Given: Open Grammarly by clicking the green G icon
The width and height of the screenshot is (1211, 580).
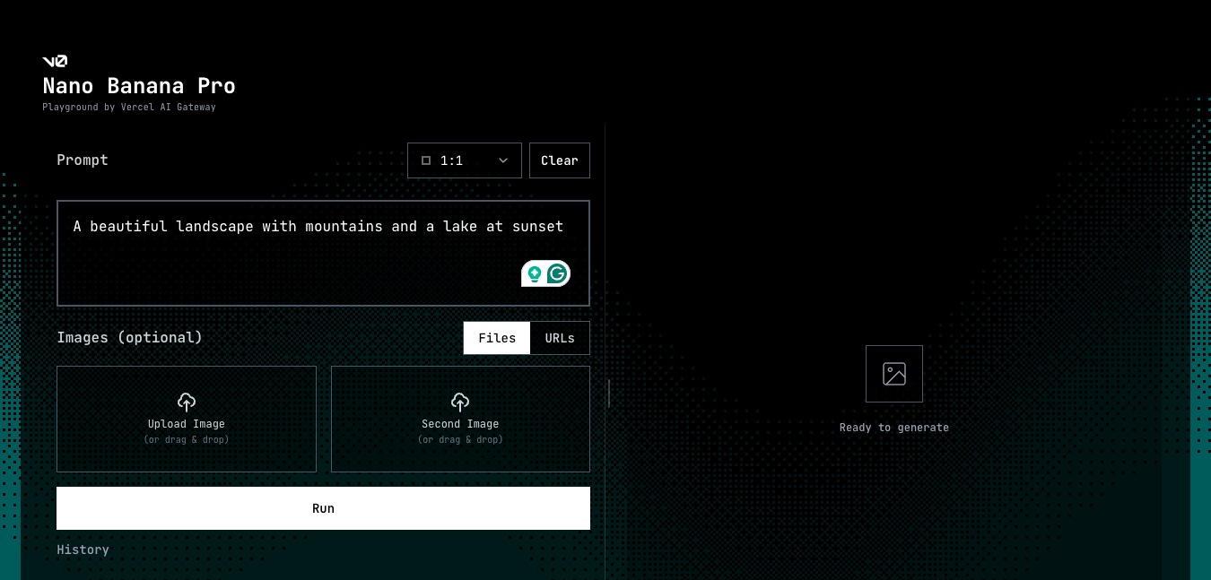Looking at the screenshot, I should tap(557, 273).
